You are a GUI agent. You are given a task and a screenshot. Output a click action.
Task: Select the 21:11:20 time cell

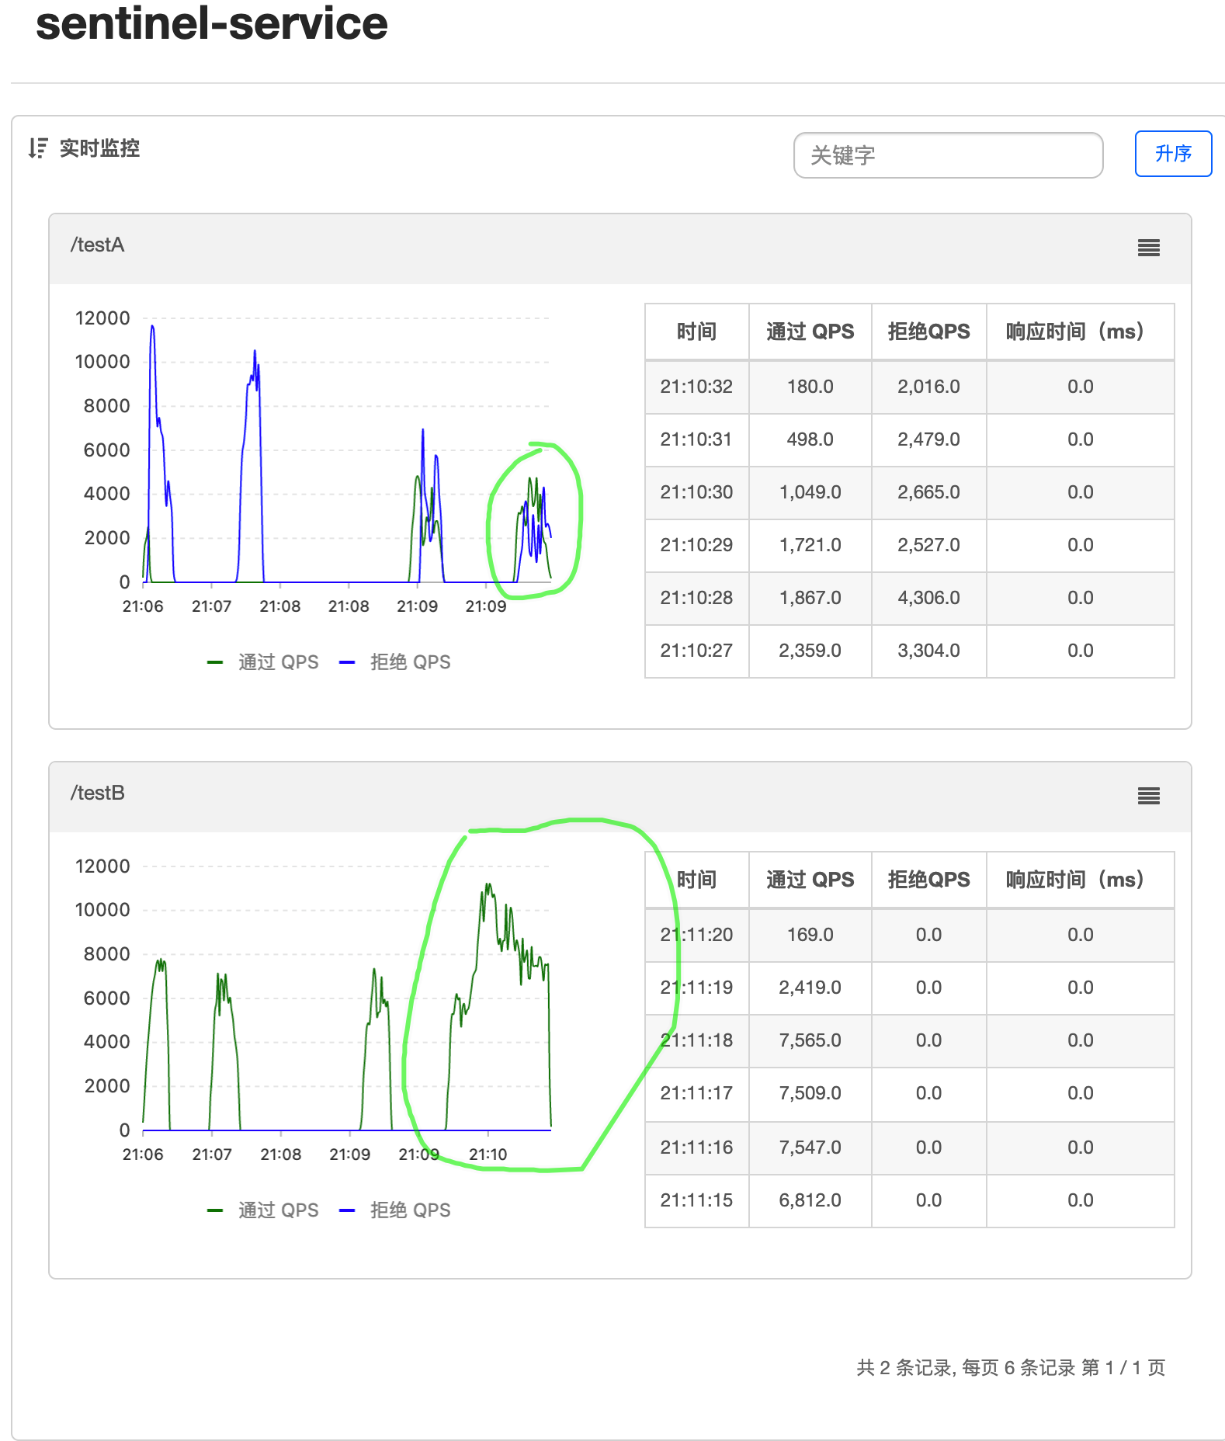pyautogui.click(x=696, y=935)
